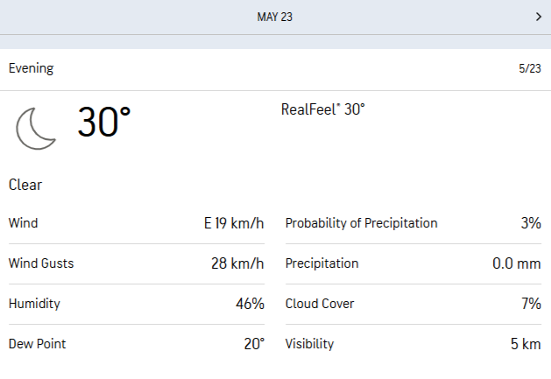The image size is (551, 379).
Task: Click the Cloud Cover label
Action: coord(319,304)
